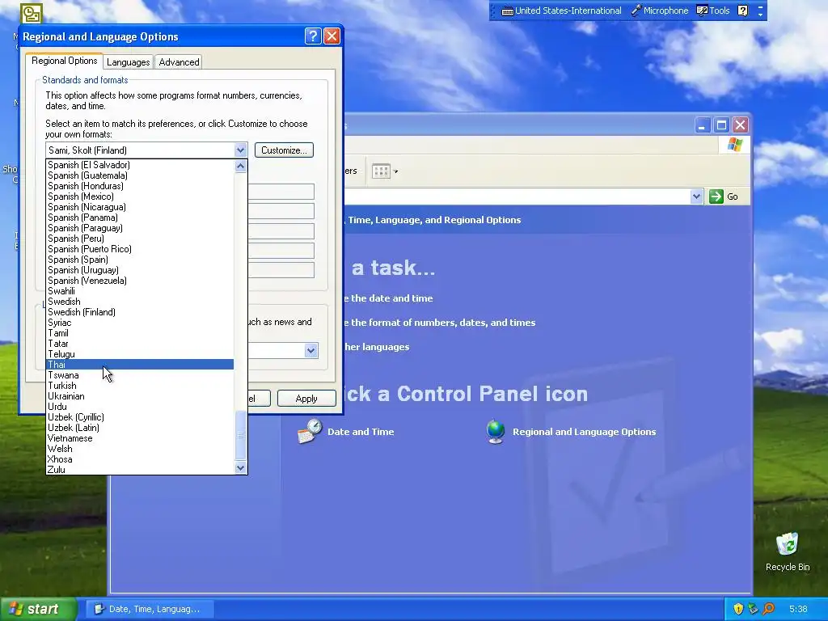Select Zulu at list bottom

tap(140, 470)
